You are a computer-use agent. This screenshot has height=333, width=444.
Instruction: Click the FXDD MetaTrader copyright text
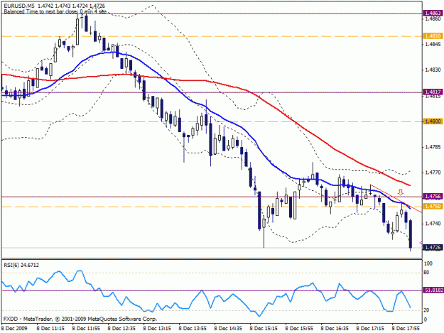point(80,319)
